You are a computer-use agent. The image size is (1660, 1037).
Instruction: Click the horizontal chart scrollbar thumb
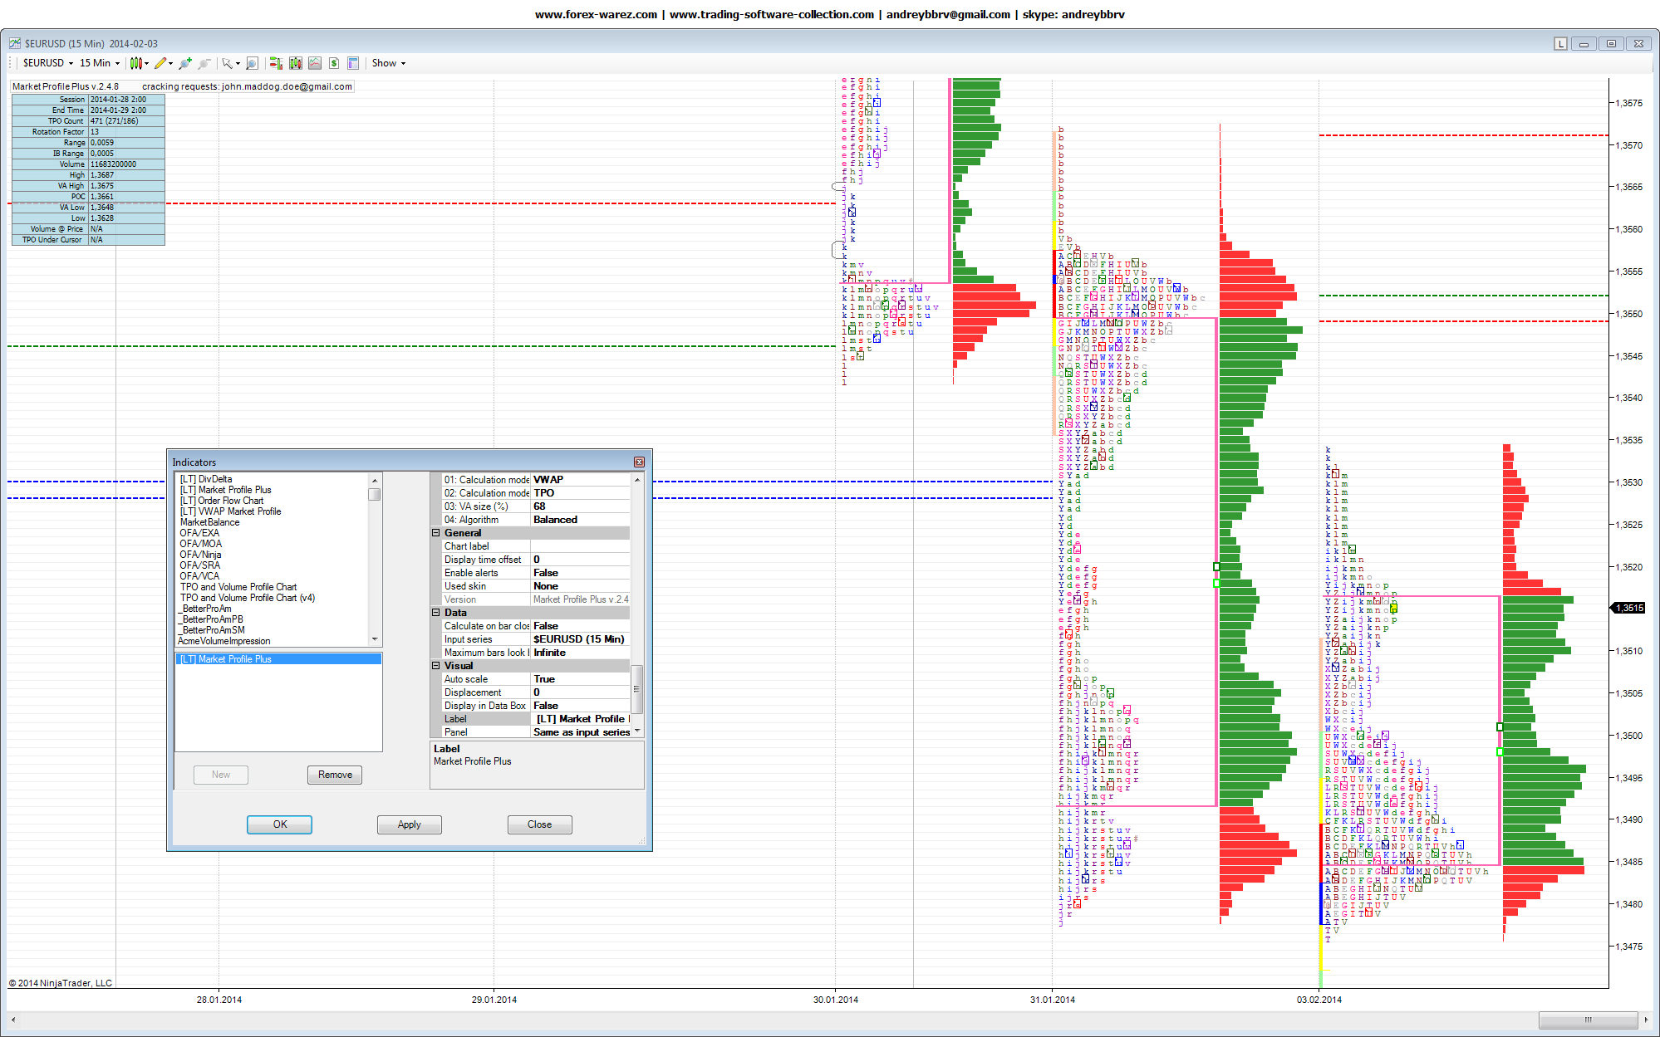[1588, 1020]
